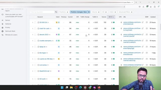Open keyword link decats 2023
The height and width of the screenshot is (90, 161).
[44, 34]
